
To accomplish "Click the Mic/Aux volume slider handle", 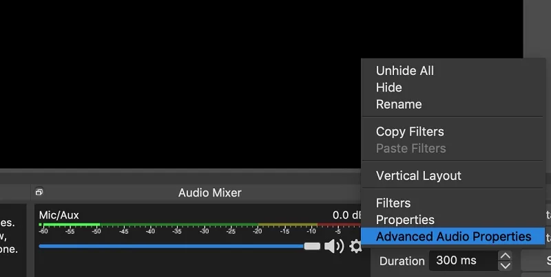I will tap(312, 246).
